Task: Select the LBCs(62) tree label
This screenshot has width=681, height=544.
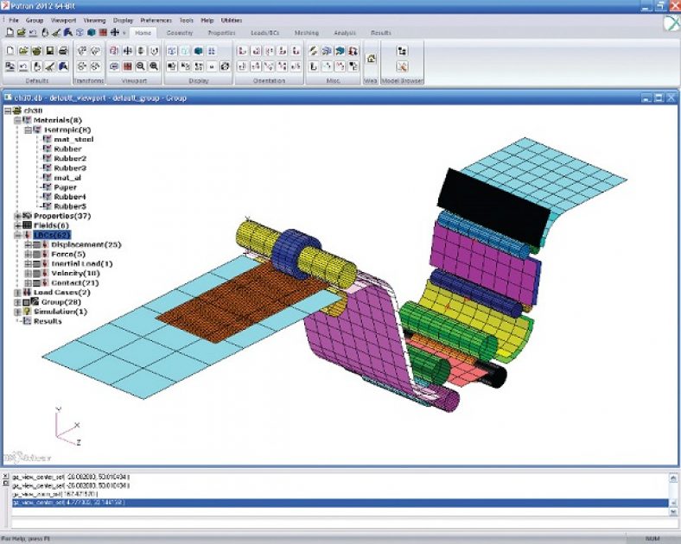Action: [x=52, y=235]
